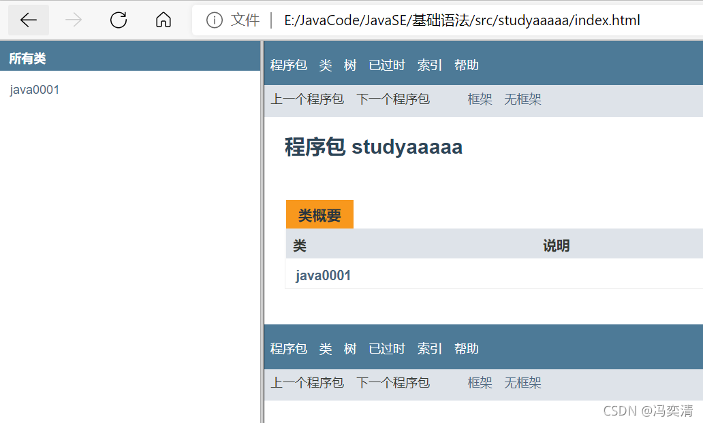This screenshot has height=423, width=703.
Task: Click the 类 item in the bottom navigation bar
Action: tap(325, 348)
